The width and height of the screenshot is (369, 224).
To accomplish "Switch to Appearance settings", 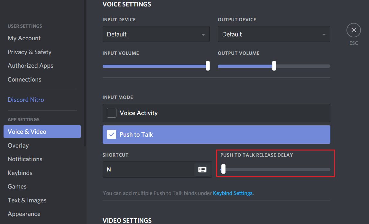I will pyautogui.click(x=24, y=214).
